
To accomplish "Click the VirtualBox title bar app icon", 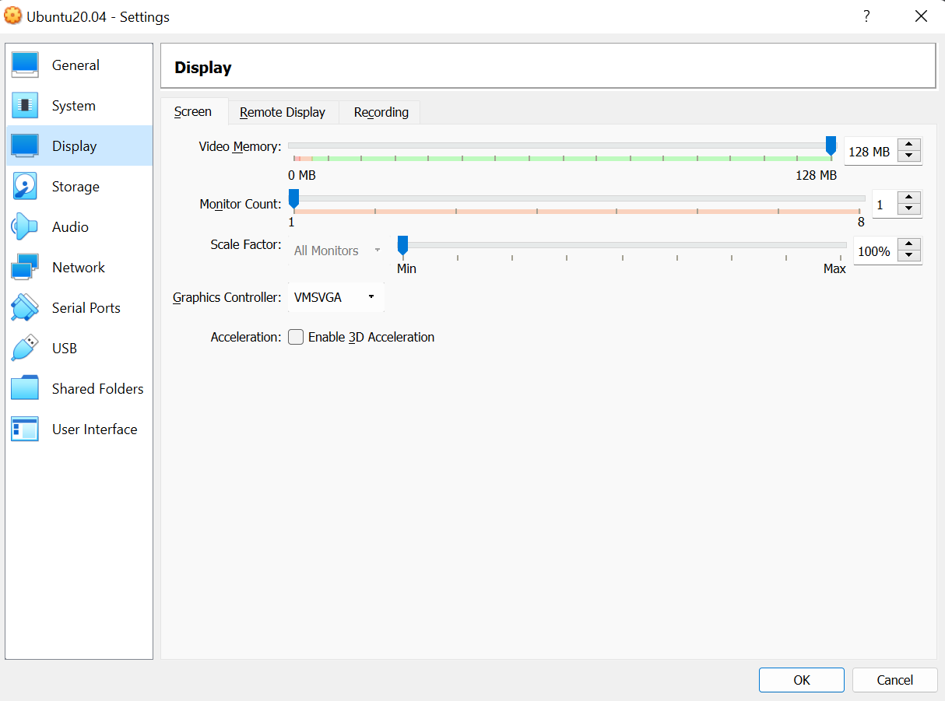I will pos(13,16).
